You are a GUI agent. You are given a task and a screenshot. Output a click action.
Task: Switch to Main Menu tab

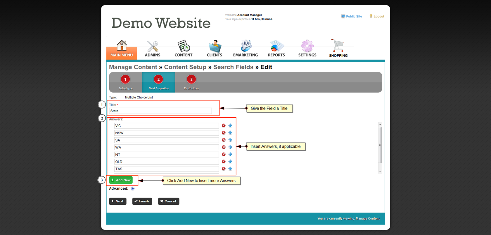[x=122, y=50]
